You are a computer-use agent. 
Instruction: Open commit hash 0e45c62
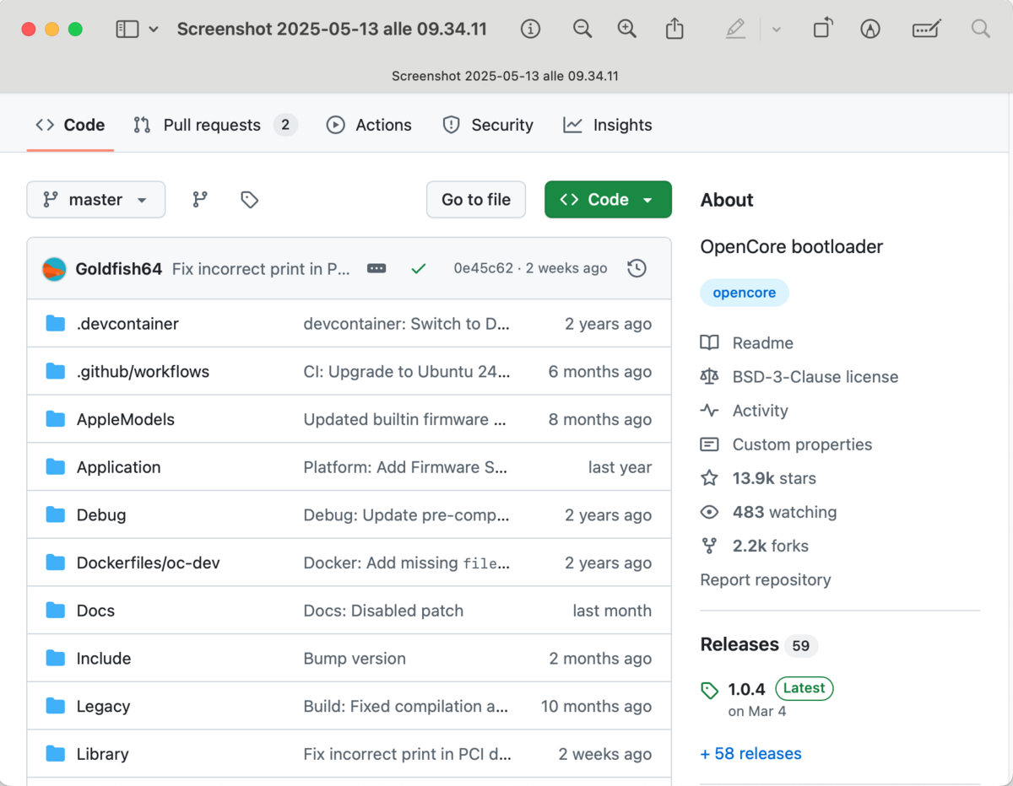click(x=483, y=268)
